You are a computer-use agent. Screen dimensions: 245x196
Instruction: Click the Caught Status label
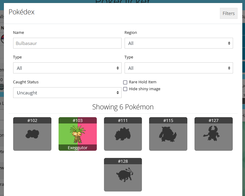tap(26, 82)
